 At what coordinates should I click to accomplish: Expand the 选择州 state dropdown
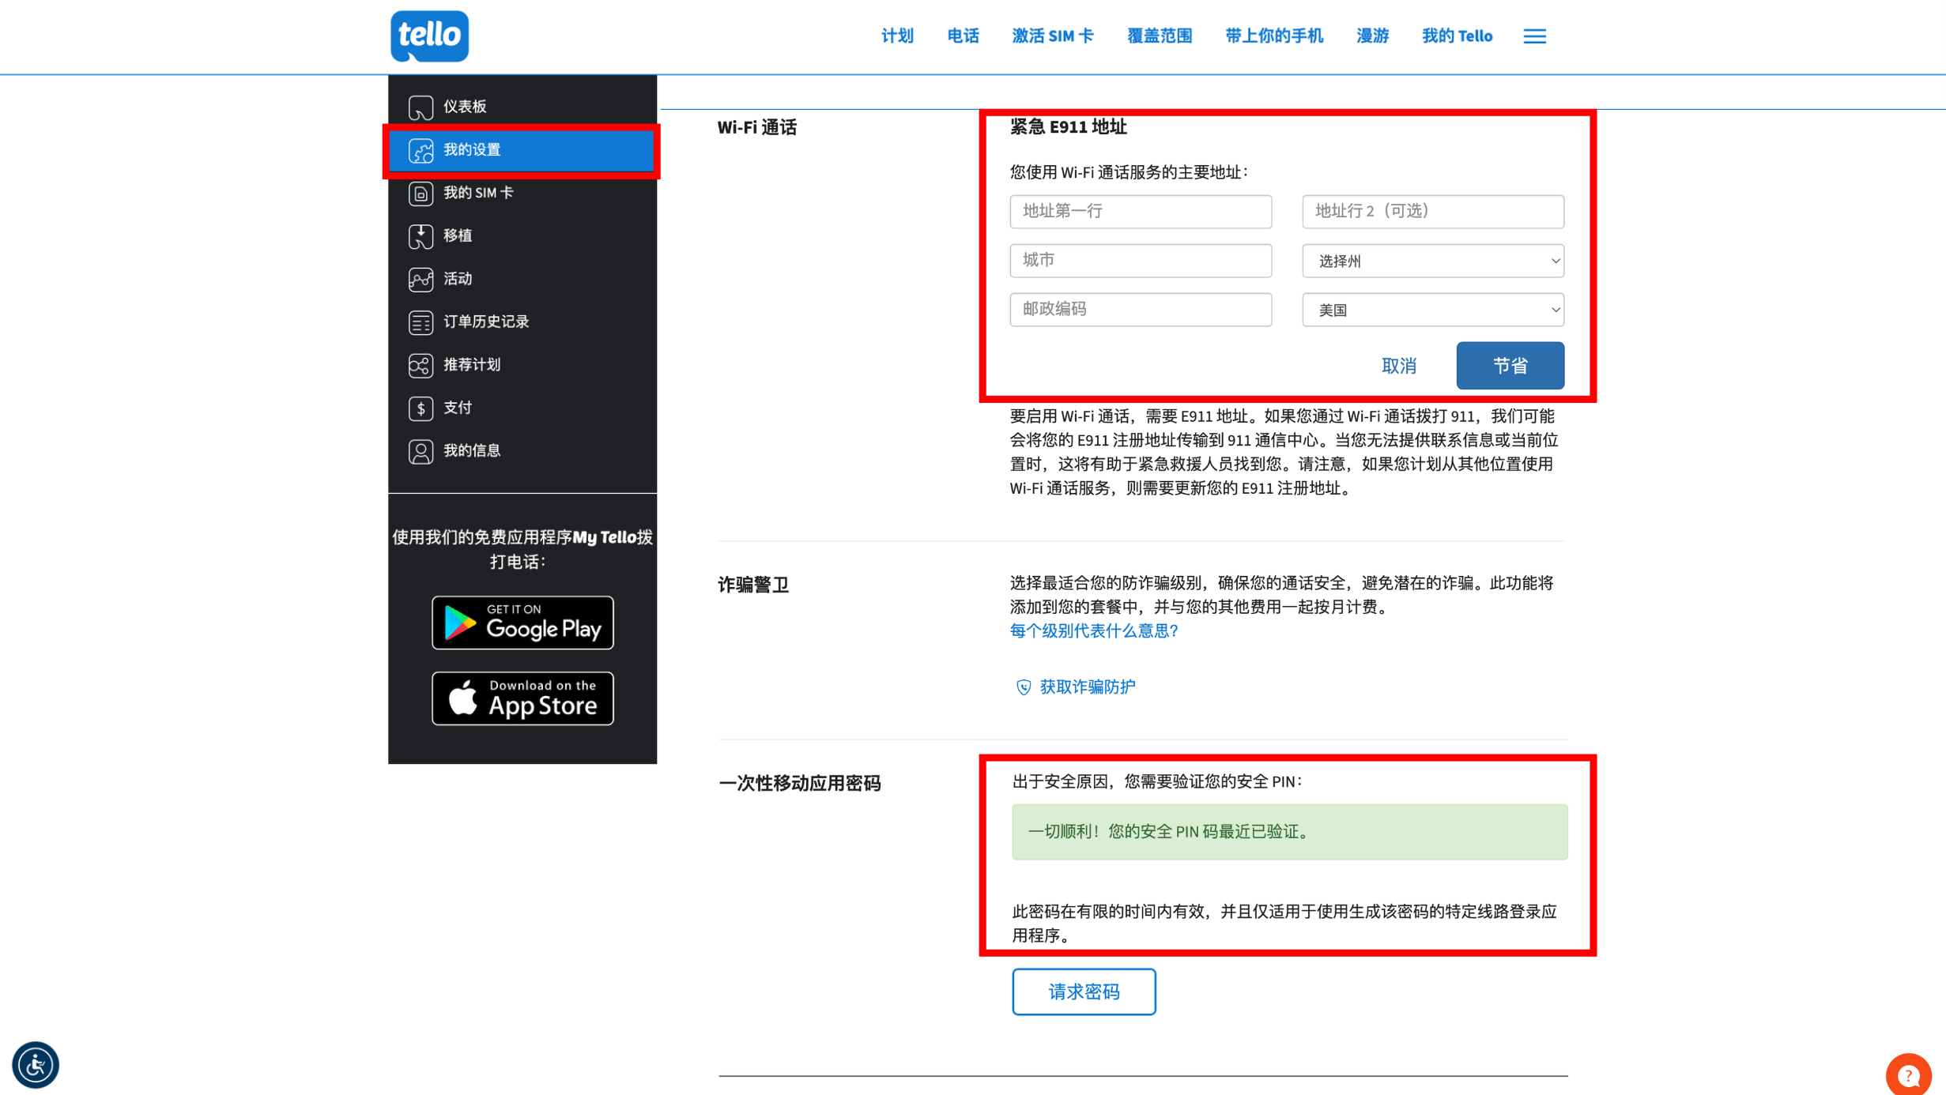(x=1432, y=261)
